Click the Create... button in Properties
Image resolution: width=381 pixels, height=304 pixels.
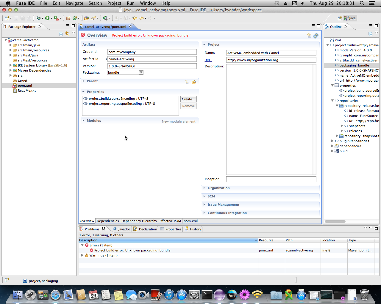(x=188, y=99)
